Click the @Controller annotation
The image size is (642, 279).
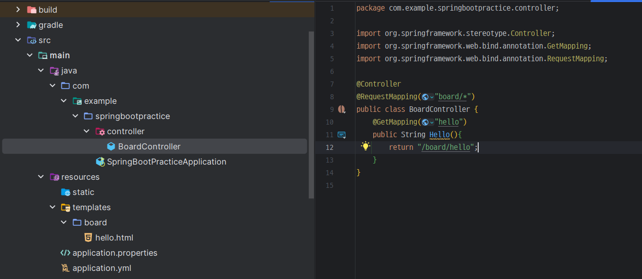click(379, 84)
